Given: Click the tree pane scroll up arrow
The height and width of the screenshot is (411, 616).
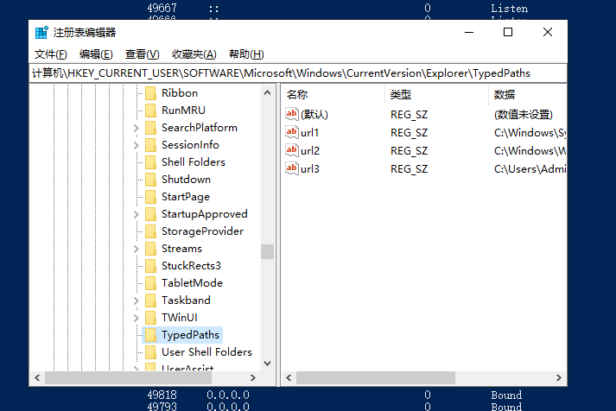Looking at the screenshot, I should [268, 93].
